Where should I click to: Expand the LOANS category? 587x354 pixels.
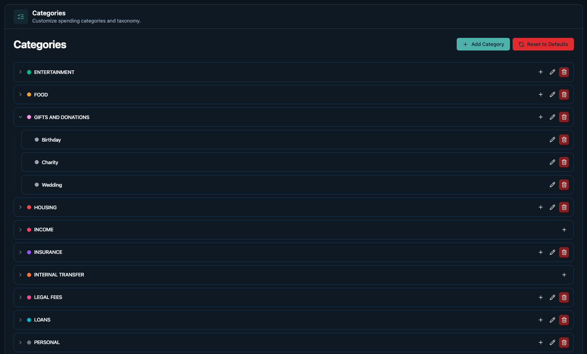click(x=20, y=320)
